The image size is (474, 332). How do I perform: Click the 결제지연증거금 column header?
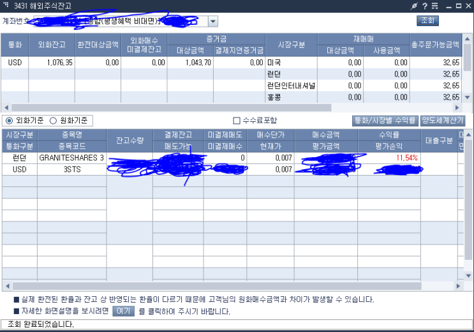[239, 50]
